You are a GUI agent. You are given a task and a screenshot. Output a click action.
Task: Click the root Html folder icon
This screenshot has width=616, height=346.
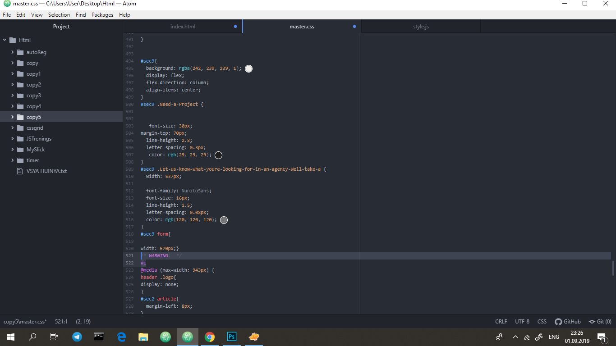coord(13,40)
